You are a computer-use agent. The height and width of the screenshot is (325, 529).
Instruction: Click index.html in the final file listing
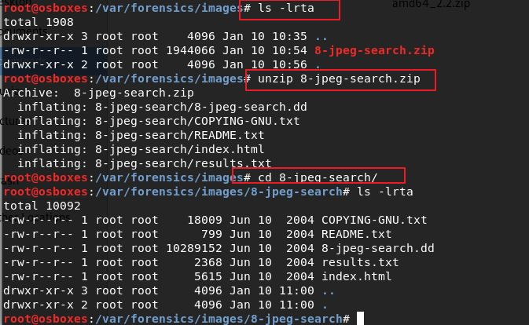(356, 276)
